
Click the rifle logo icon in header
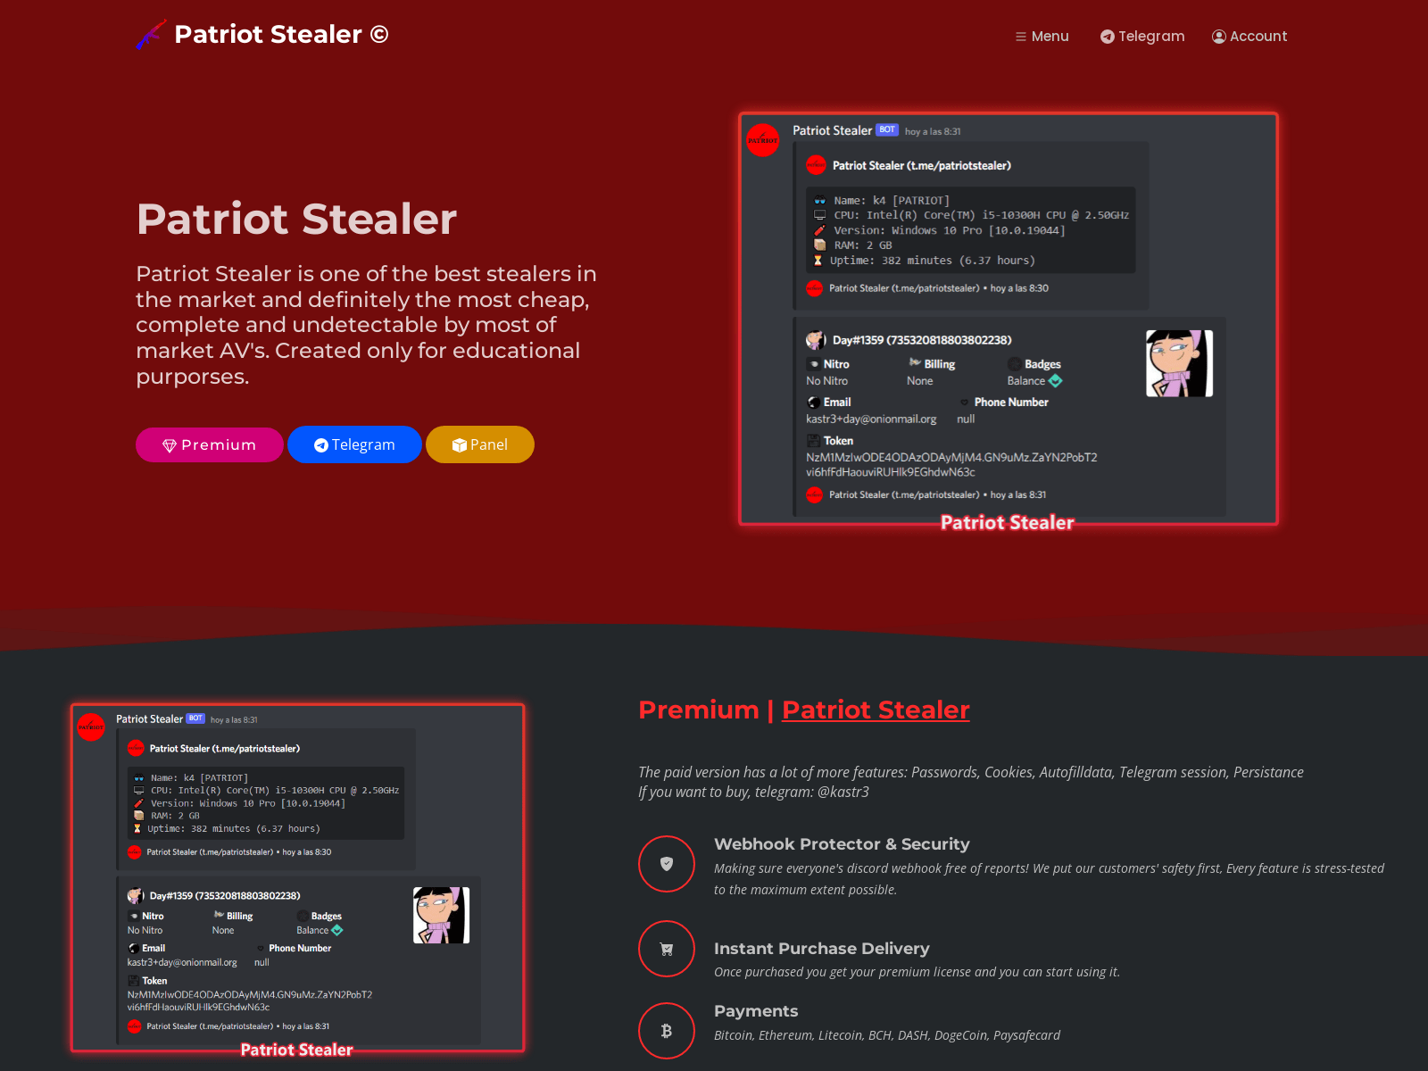coord(151,35)
